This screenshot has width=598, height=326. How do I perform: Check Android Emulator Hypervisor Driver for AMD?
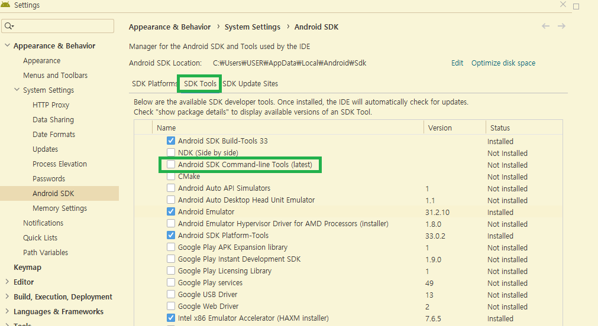[171, 223]
